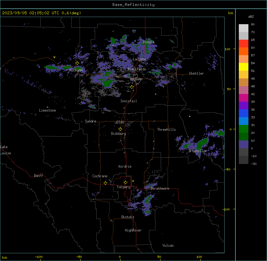Viewport: 267px width, 261px height.
Task: Click the yellow diamond marker above Calgary
Action: (x=125, y=183)
